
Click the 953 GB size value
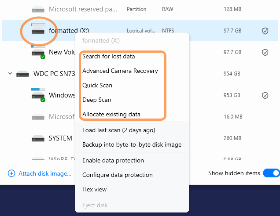[x=232, y=95]
